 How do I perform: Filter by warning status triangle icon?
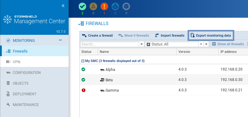(x=93, y=6)
